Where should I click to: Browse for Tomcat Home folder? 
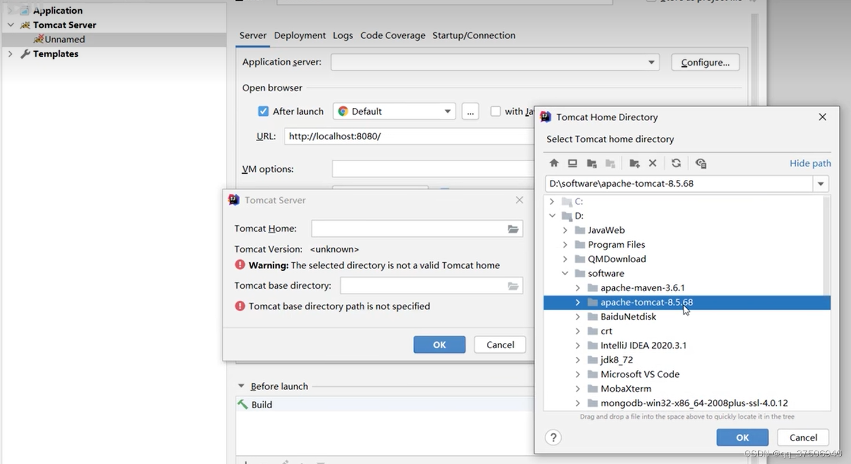tap(513, 229)
